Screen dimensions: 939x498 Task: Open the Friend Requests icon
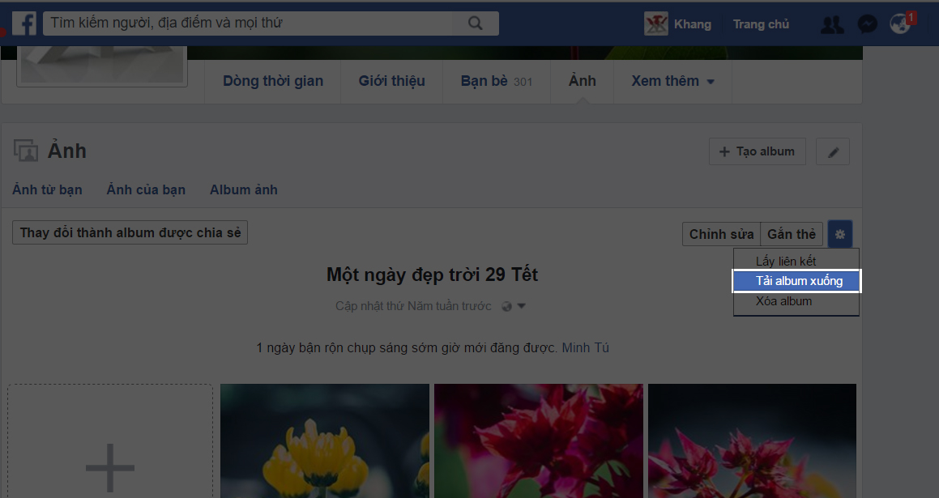pos(832,24)
